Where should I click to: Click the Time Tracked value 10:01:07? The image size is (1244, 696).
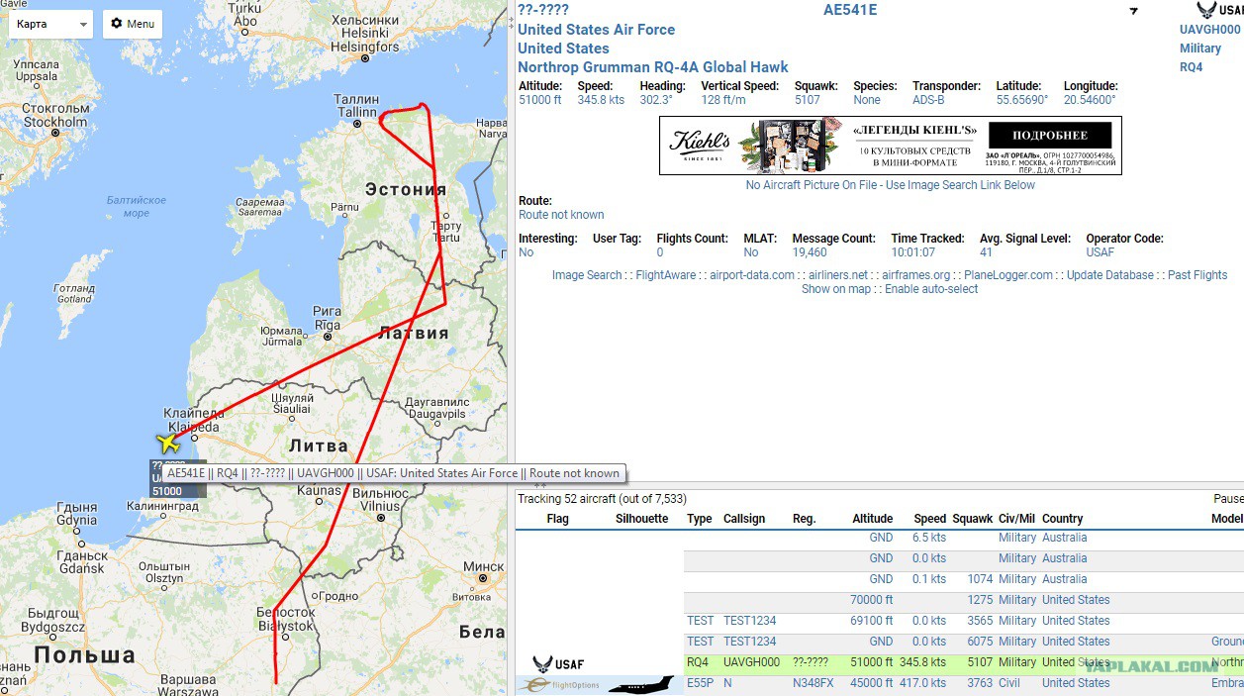(x=913, y=252)
